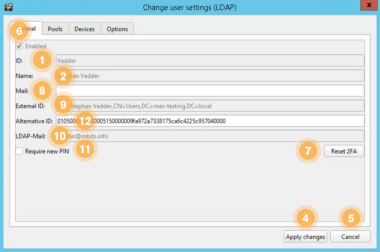380x252 pixels.
Task: Click the Apply changes button
Action: (x=305, y=236)
